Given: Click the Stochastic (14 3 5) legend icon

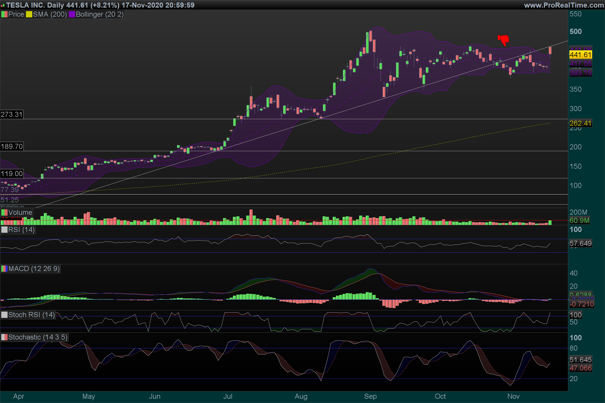Looking at the screenshot, I should pos(4,337).
